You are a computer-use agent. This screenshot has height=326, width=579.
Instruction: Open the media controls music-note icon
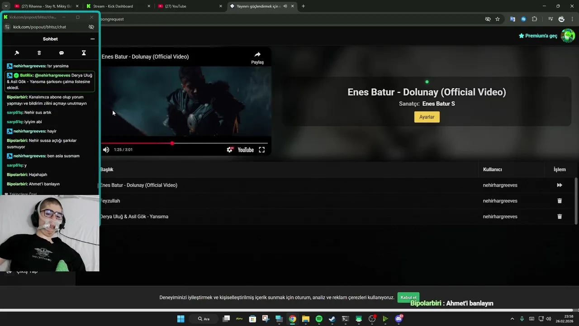551,19
